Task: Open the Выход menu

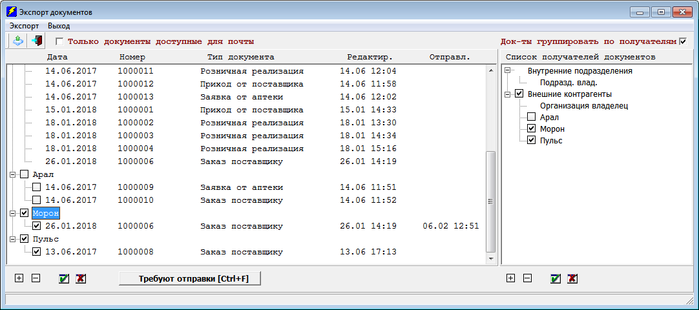Action: [59, 26]
